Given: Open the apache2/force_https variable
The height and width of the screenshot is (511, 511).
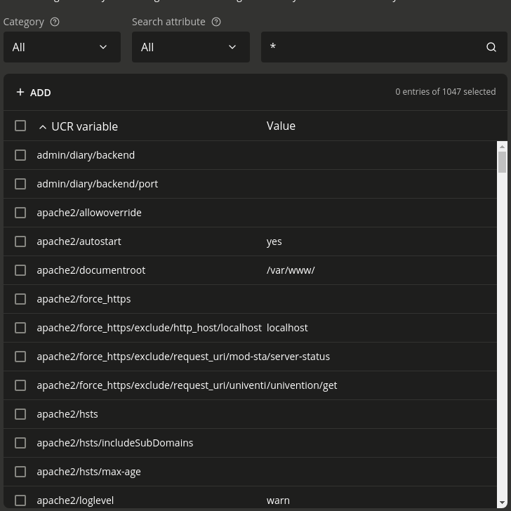Looking at the screenshot, I should pyautogui.click(x=84, y=299).
